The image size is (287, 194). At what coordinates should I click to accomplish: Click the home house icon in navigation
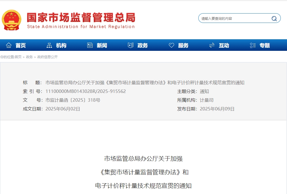(x=9, y=45)
